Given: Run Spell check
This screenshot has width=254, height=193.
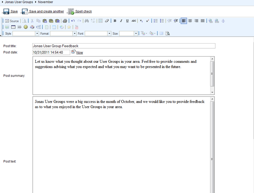Looking at the screenshot, I should coord(80,12).
